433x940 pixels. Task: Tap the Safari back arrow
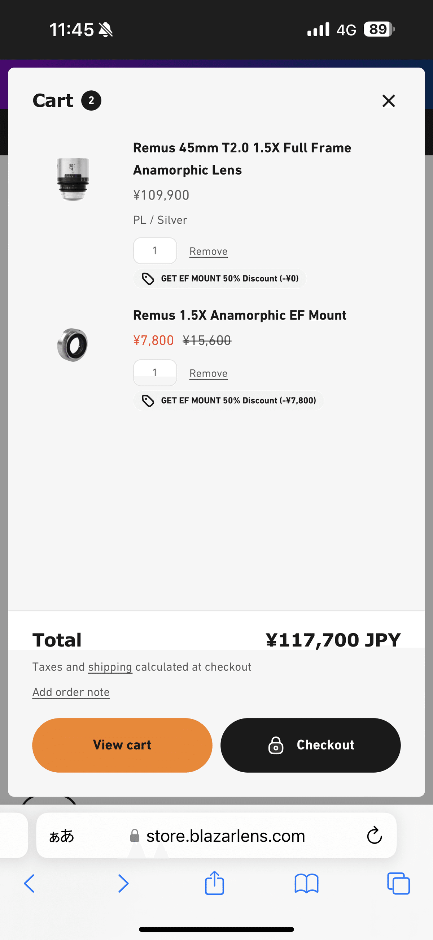click(30, 883)
